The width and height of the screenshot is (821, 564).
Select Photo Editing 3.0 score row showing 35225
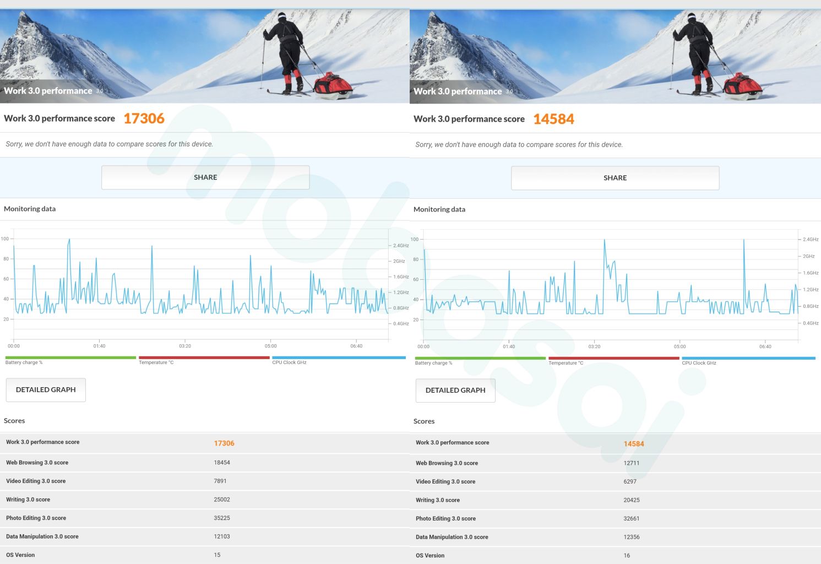(x=204, y=518)
